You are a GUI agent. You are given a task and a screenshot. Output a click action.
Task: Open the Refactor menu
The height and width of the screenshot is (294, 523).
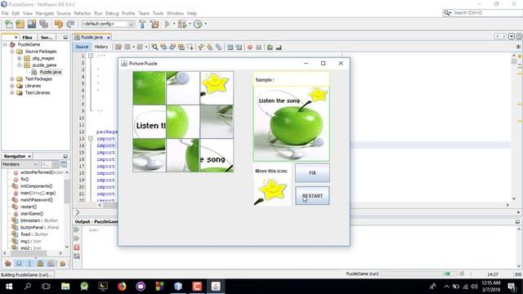pos(82,13)
